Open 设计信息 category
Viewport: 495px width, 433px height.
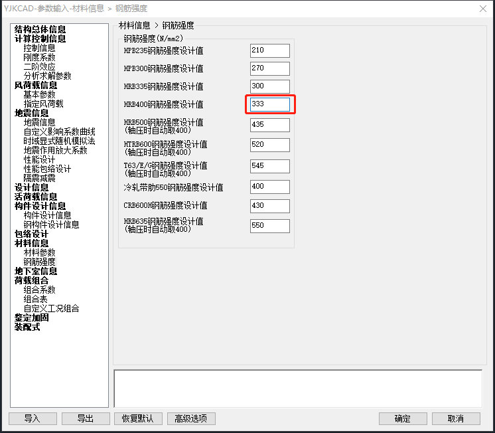(x=32, y=187)
